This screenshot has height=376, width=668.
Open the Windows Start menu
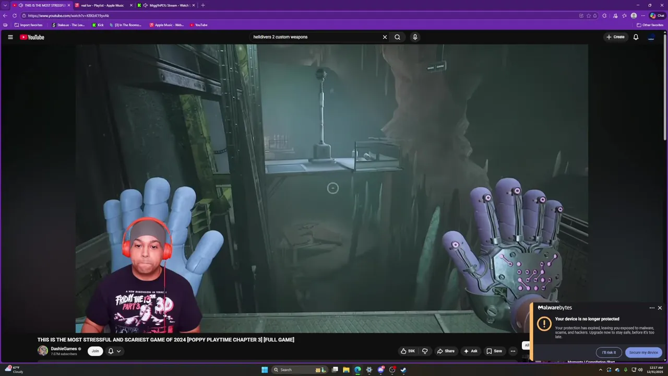pyautogui.click(x=265, y=370)
